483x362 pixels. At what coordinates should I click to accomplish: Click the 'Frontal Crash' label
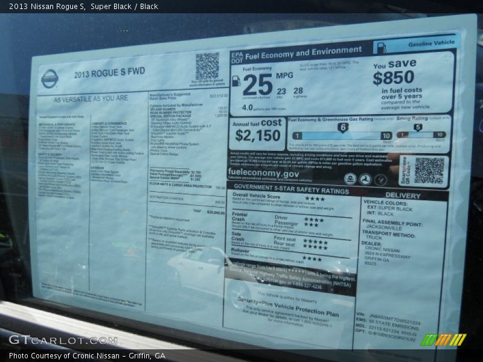[x=239, y=217]
